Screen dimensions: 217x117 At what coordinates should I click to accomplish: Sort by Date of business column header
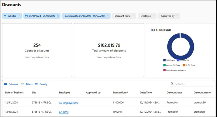click(x=14, y=92)
